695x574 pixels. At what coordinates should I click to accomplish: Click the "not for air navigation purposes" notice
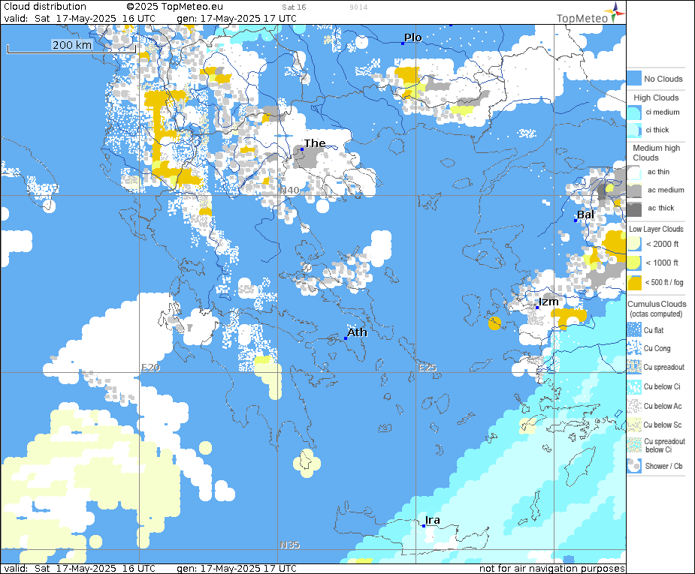point(551,568)
